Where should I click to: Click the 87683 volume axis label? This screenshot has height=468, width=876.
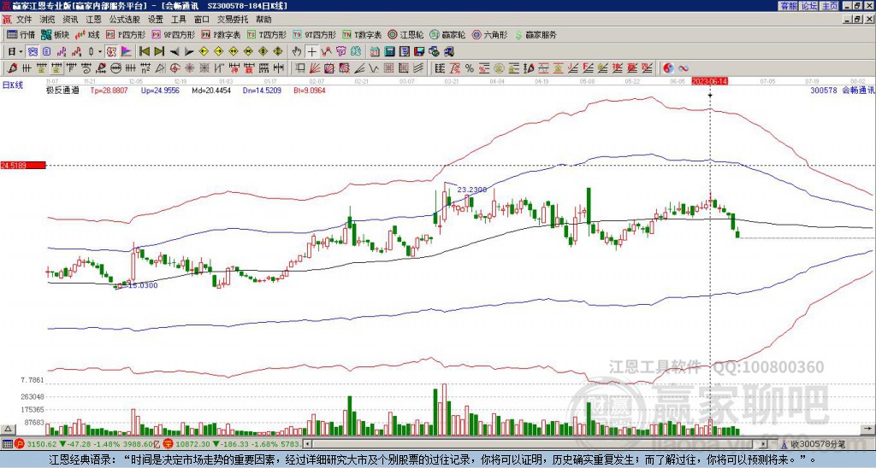[x=33, y=423]
